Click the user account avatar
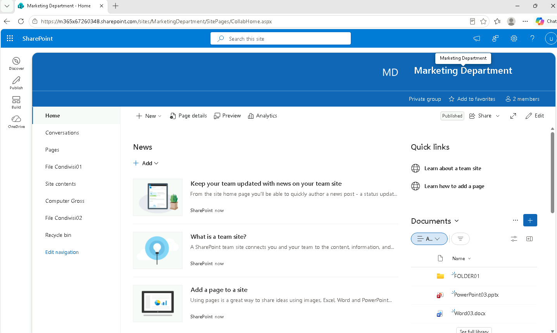The image size is (557, 333). pos(550,38)
